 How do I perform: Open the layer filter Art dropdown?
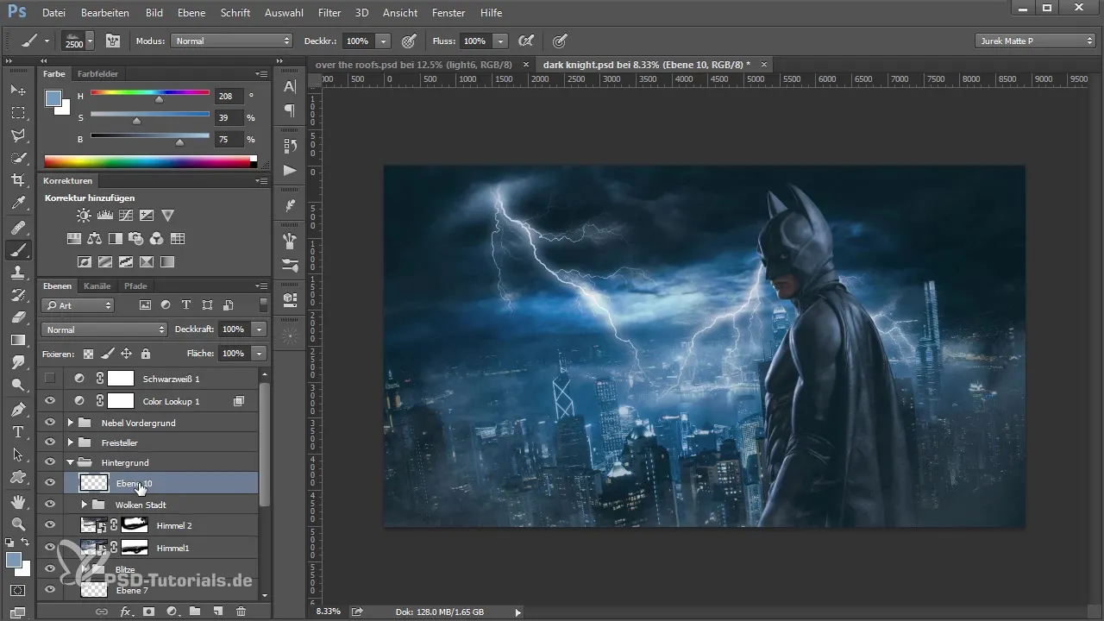point(78,305)
